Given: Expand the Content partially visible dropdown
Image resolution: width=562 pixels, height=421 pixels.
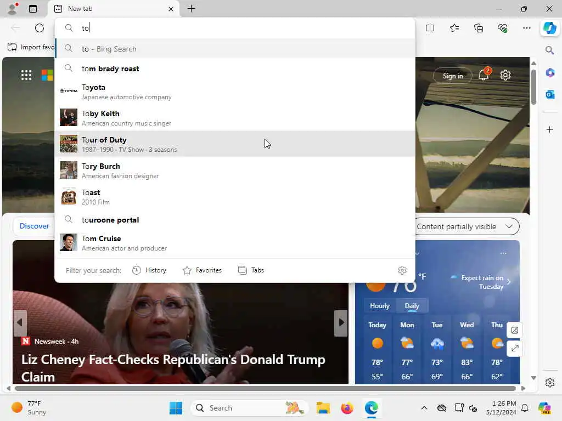Looking at the screenshot, I should tap(467, 226).
